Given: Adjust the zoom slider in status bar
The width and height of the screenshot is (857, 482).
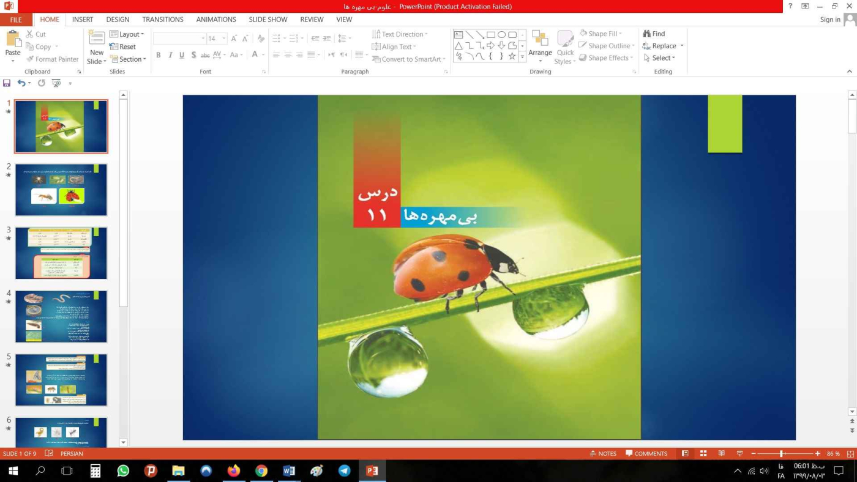Looking at the screenshot, I should pyautogui.click(x=782, y=453).
